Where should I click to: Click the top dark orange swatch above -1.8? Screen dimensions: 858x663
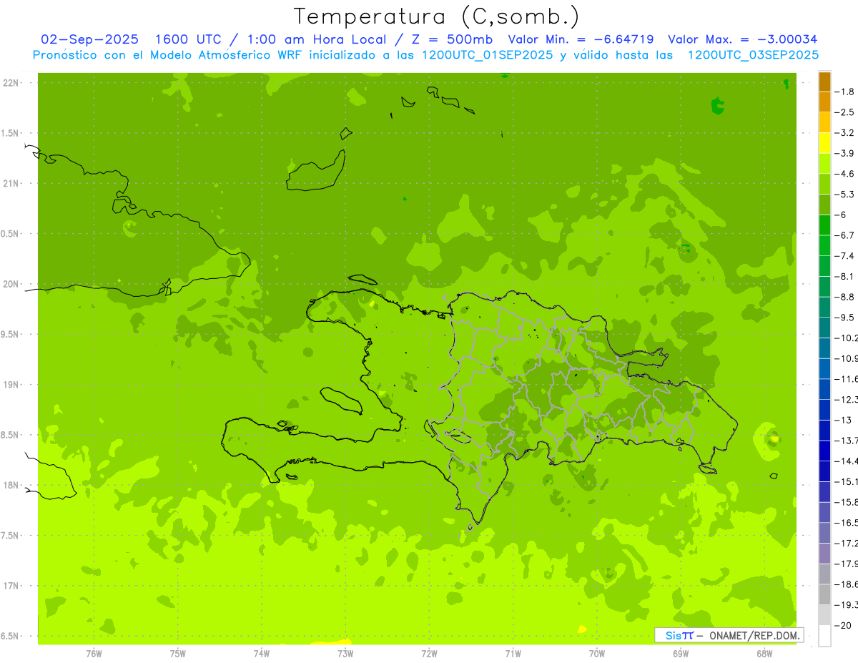pyautogui.click(x=824, y=82)
